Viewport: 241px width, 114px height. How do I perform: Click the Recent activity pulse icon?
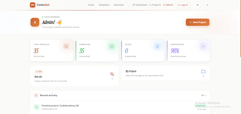36,95
